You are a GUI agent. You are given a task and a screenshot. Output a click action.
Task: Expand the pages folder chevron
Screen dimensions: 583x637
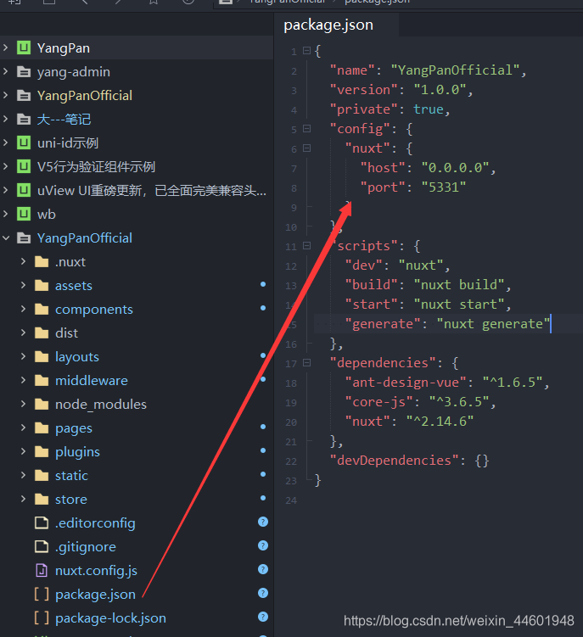pyautogui.click(x=23, y=427)
